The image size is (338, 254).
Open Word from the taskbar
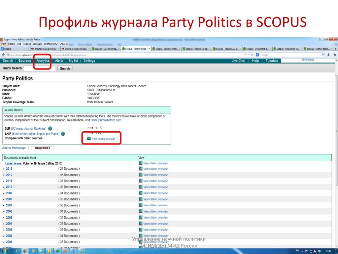[x=73, y=251]
